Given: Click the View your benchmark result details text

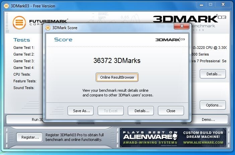Looking at the screenshot, I should 118,93.
